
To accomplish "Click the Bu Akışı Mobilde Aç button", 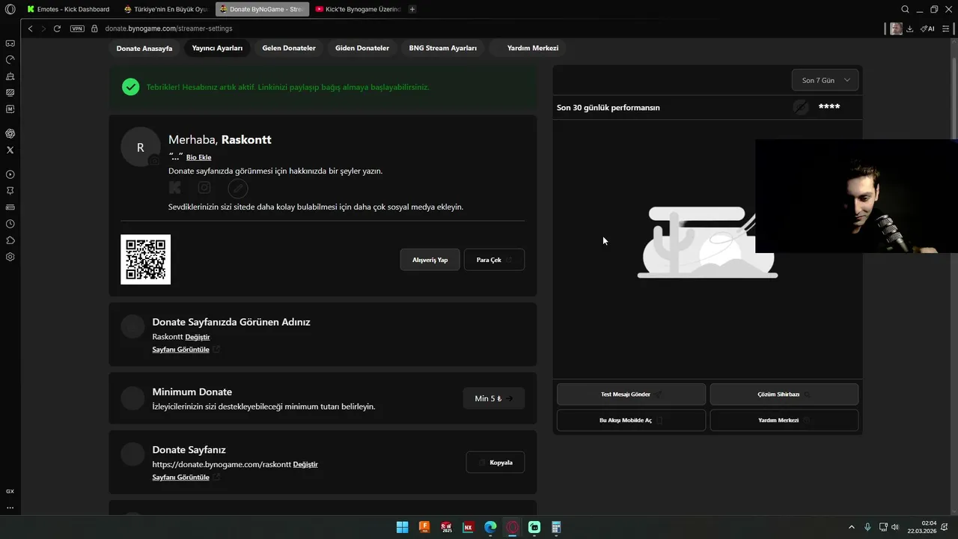I will tap(631, 420).
